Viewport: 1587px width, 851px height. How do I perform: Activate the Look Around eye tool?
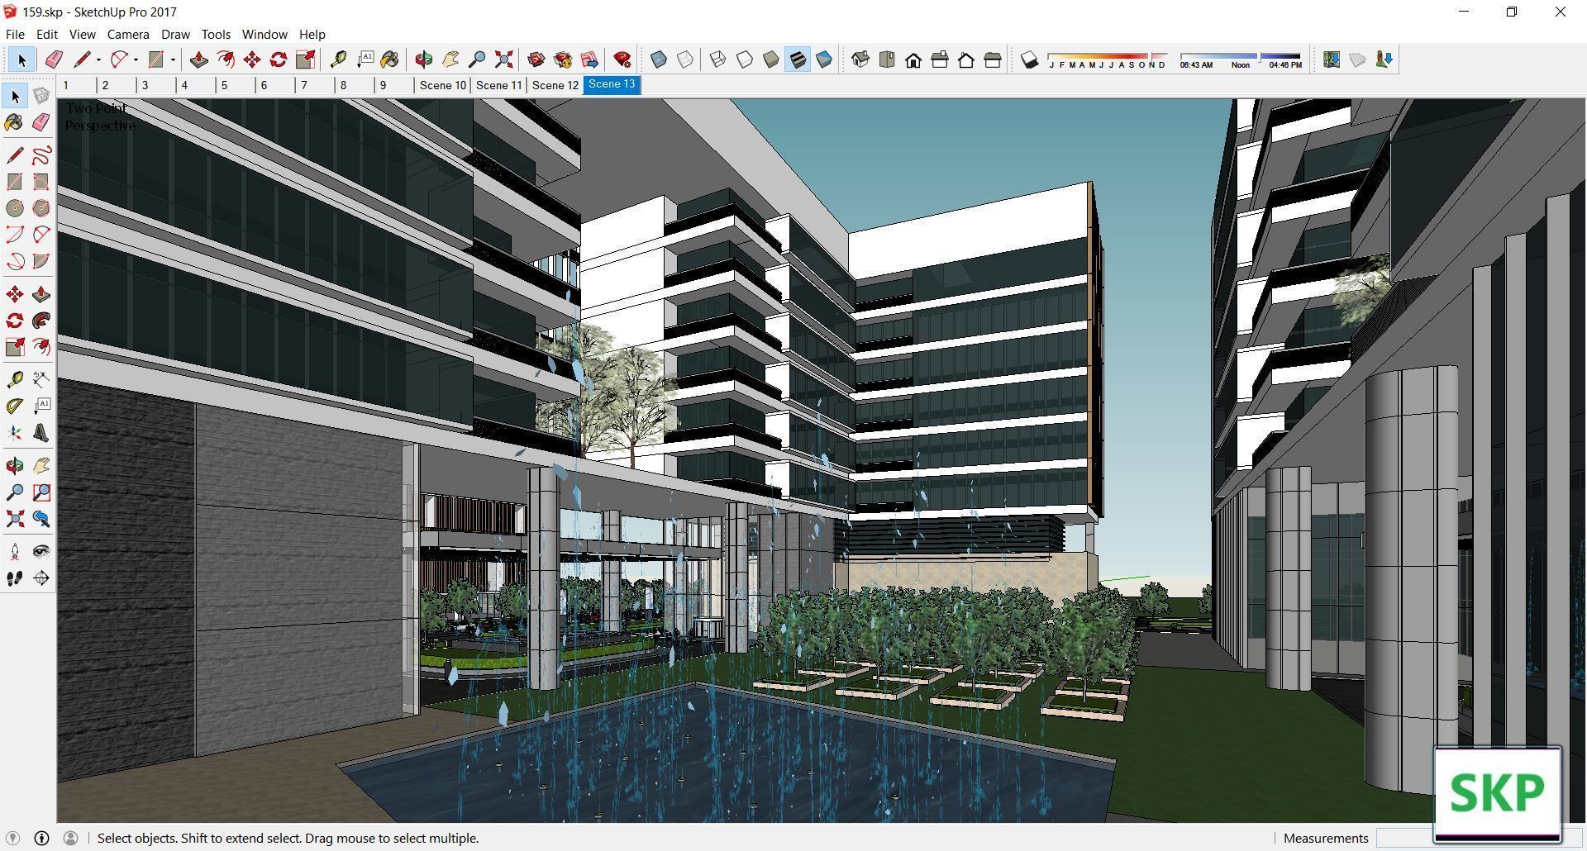coord(41,552)
